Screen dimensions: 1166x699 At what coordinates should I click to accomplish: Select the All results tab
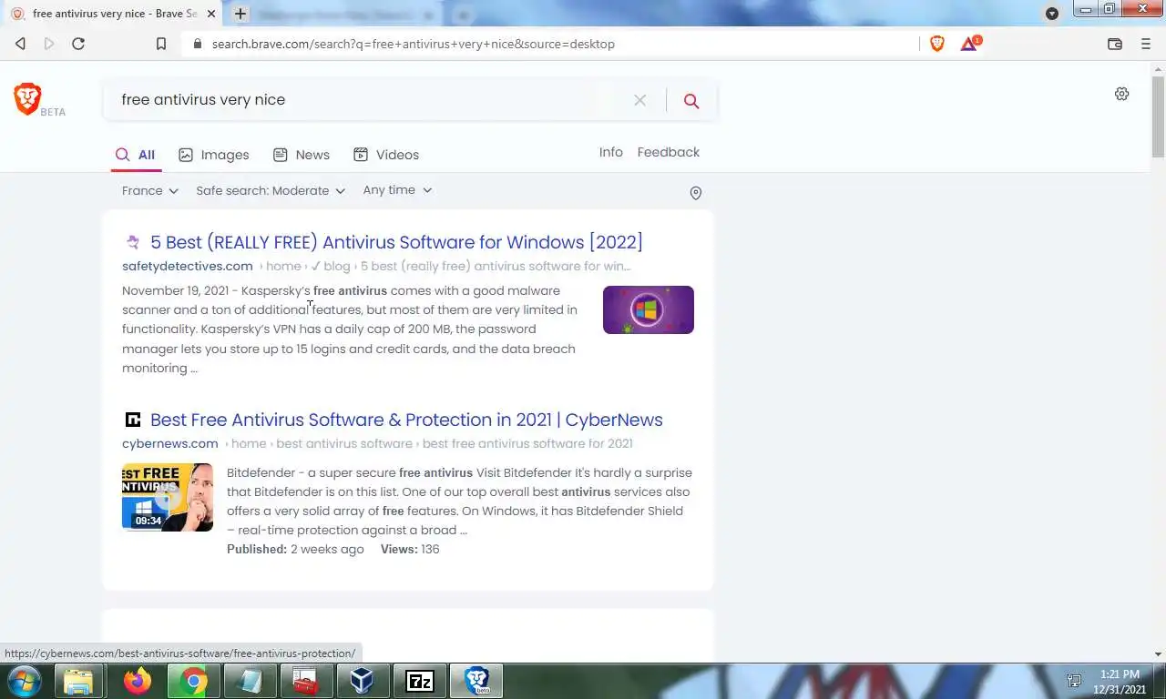point(136,155)
